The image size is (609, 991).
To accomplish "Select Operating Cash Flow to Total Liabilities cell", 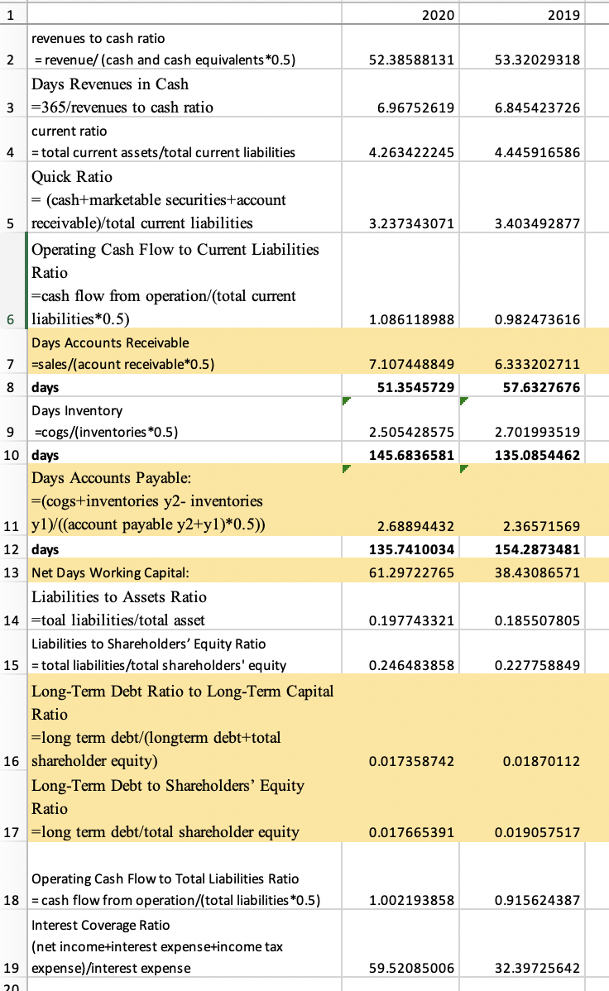I will coord(184,876).
